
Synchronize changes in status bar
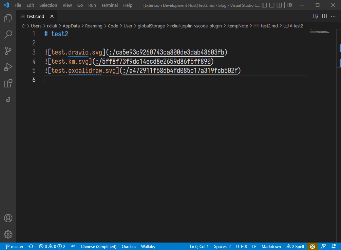[31, 247]
